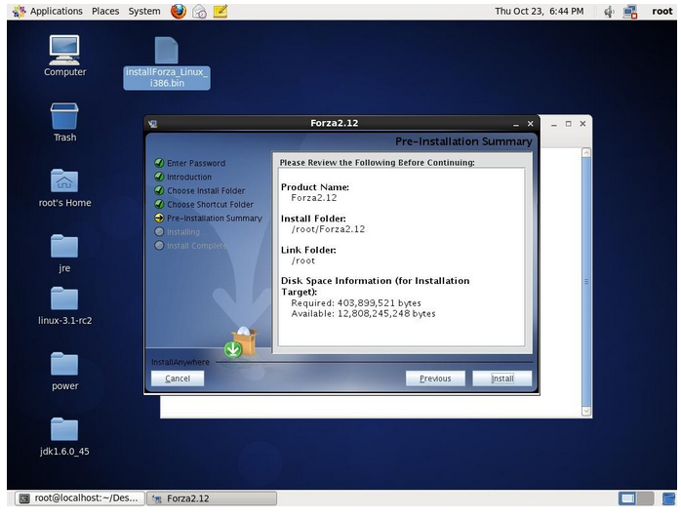Click the Forza2.12 window menu icon
This screenshot has width=681, height=518.
[153, 124]
